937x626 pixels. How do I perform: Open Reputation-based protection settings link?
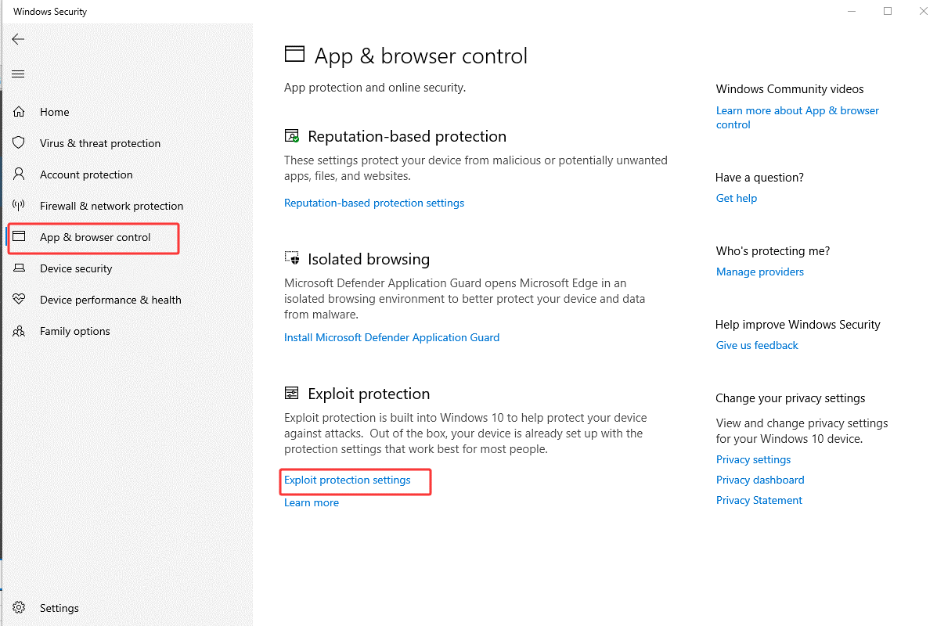point(373,203)
